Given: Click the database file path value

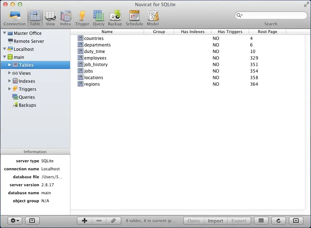Looking at the screenshot, I should (52, 177).
